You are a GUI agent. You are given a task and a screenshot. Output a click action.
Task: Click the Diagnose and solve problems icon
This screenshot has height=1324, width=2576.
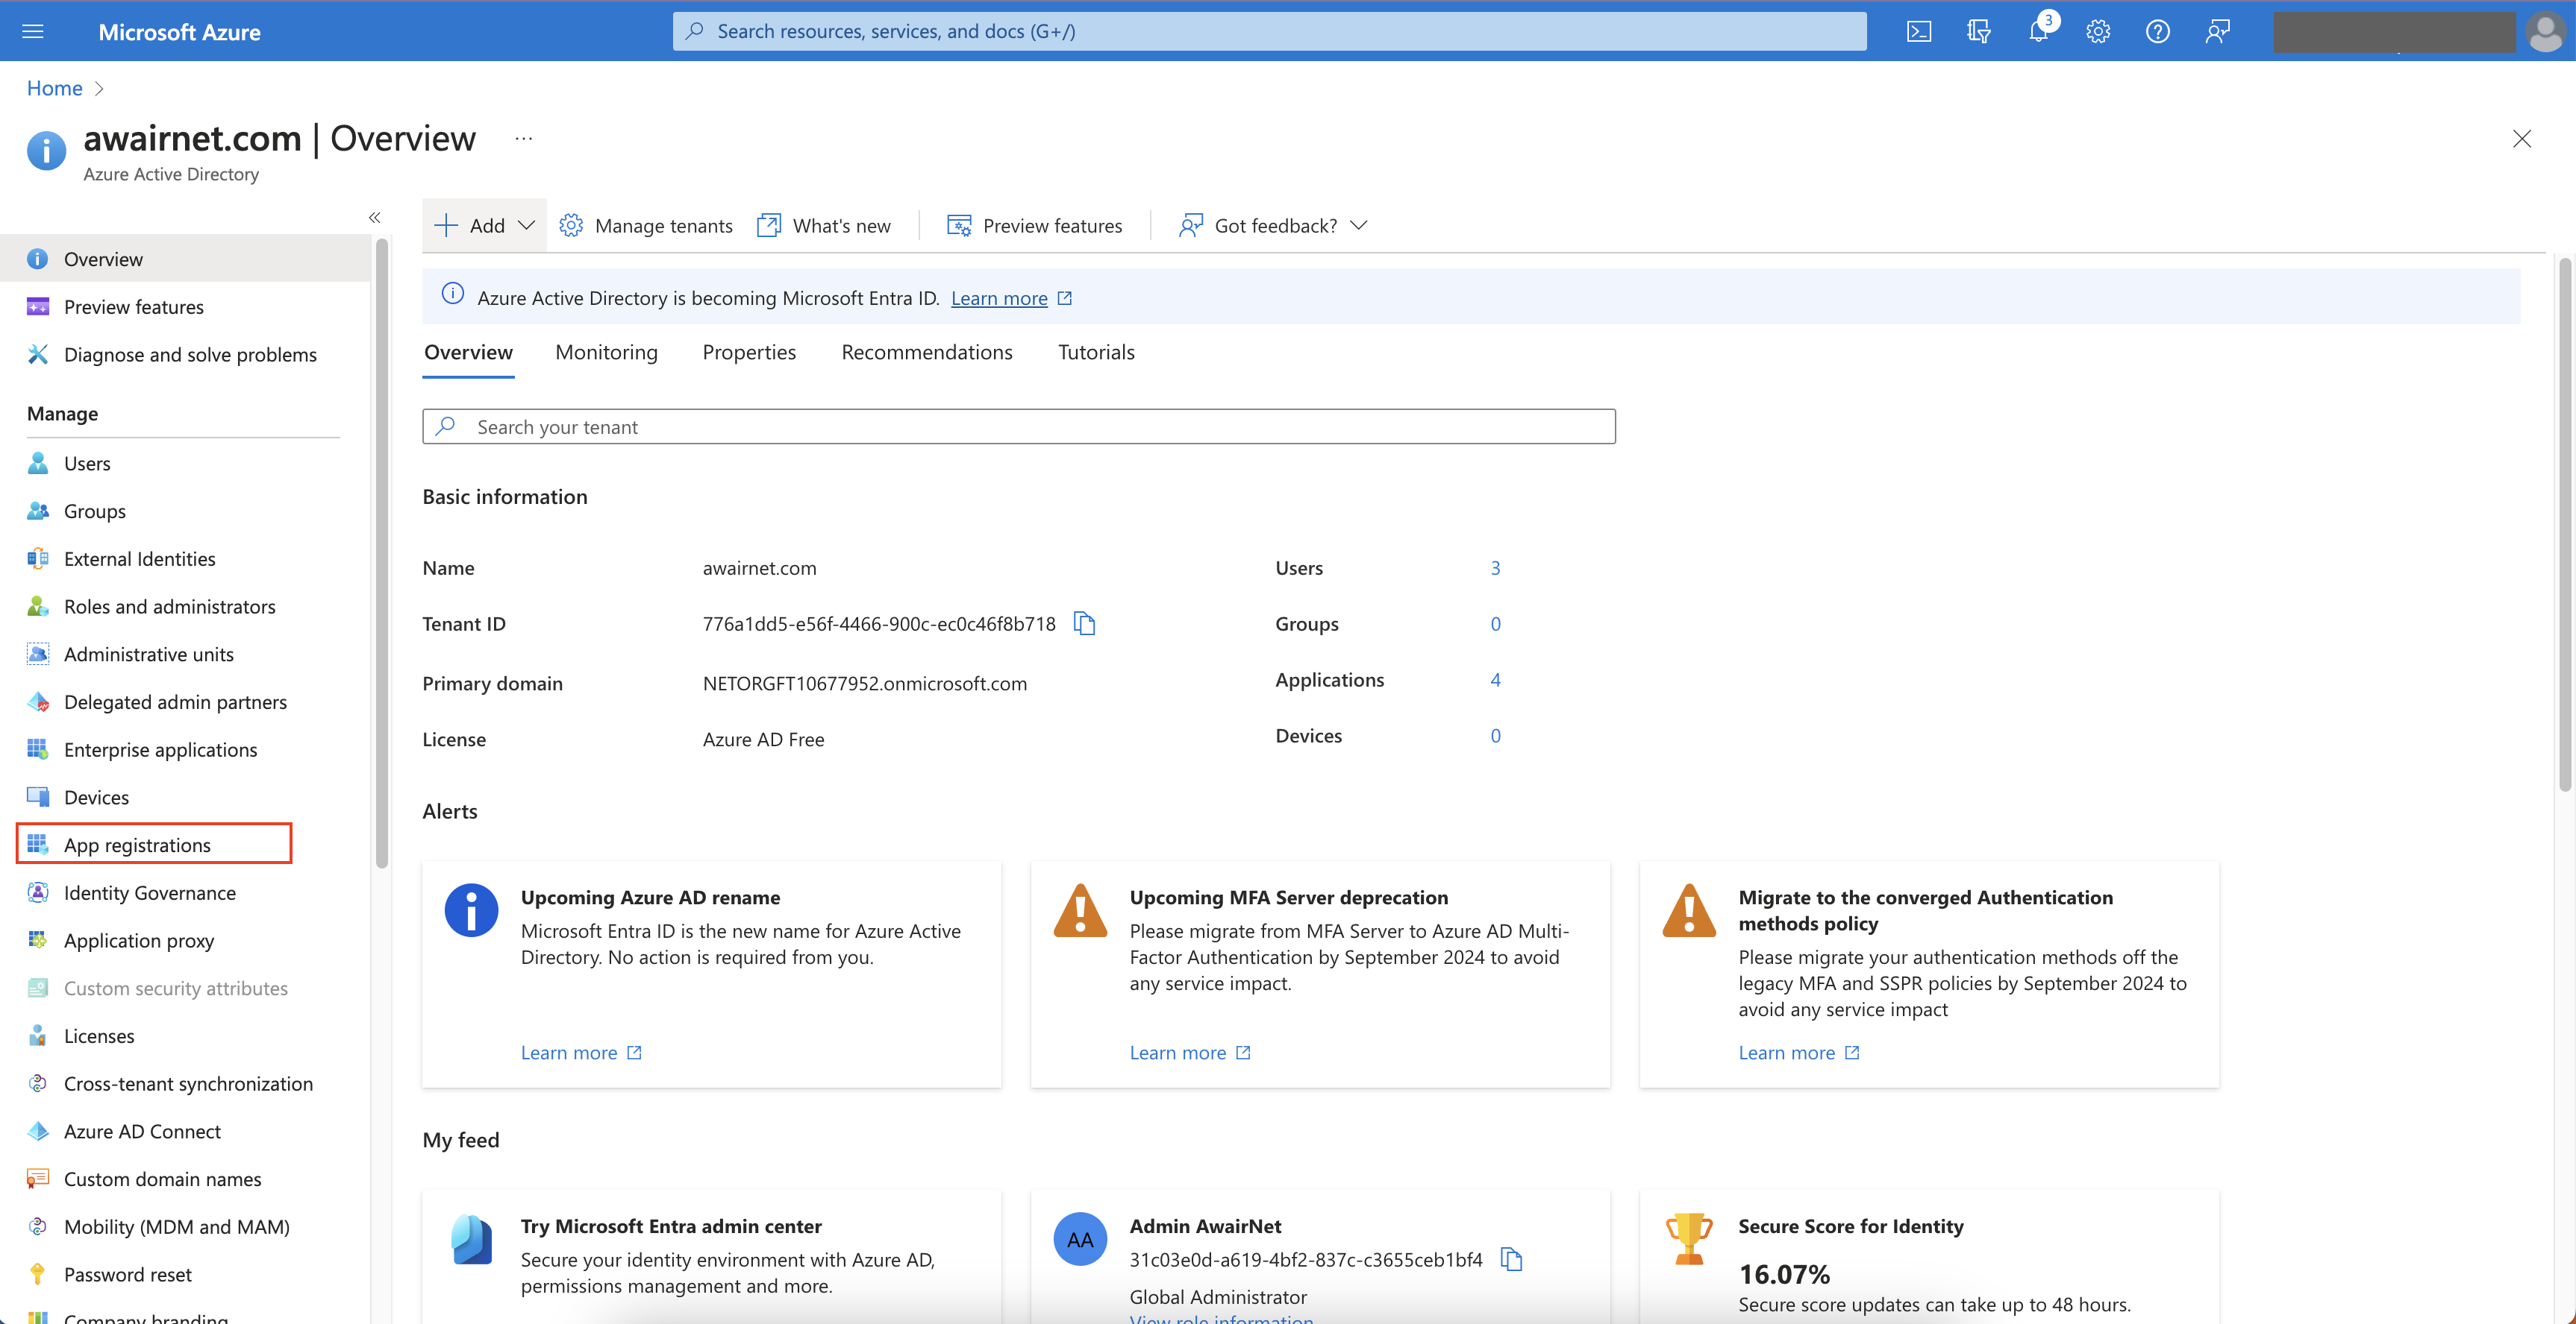(38, 355)
